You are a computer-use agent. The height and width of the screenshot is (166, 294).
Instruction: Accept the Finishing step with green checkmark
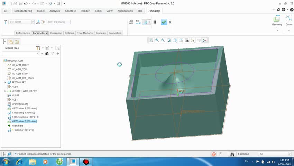point(164,22)
